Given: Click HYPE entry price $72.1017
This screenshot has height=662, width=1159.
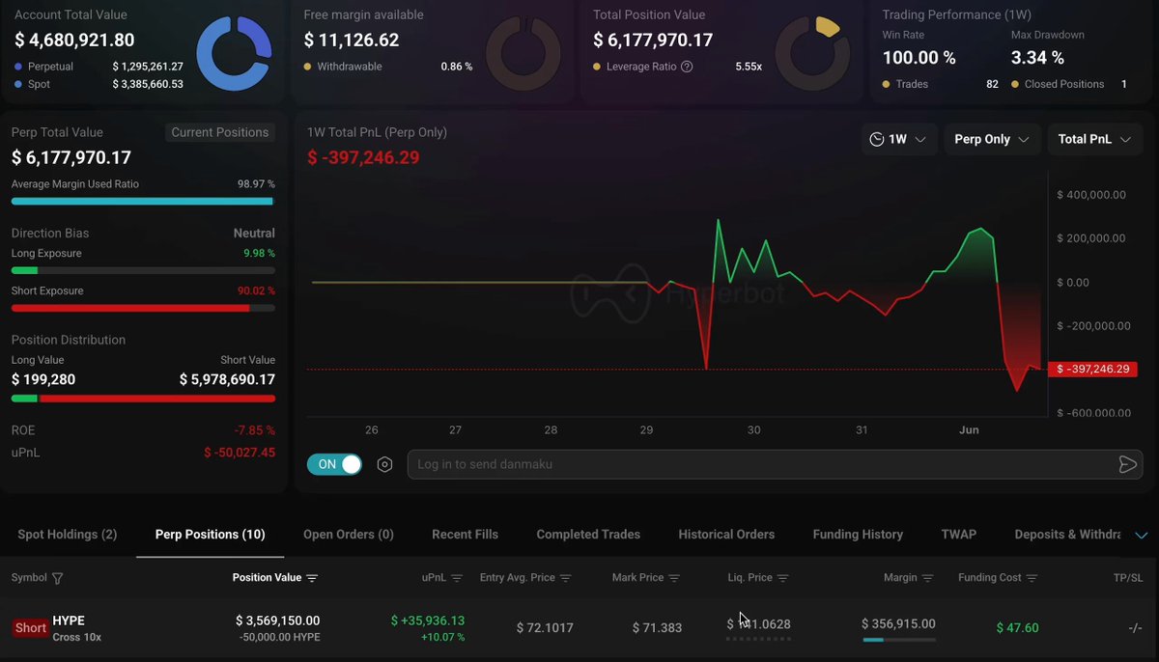Looking at the screenshot, I should pyautogui.click(x=545, y=627).
